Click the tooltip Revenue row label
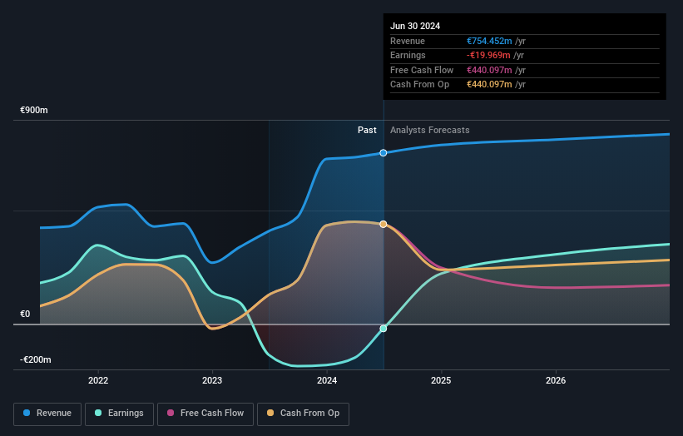This screenshot has height=436, width=683. point(408,41)
